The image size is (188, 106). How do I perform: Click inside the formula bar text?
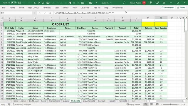tap(85, 13)
